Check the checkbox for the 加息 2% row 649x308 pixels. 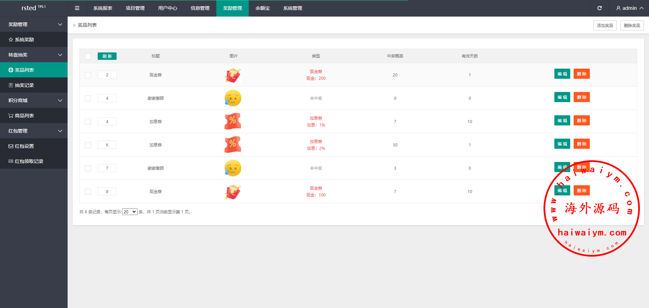pos(88,145)
